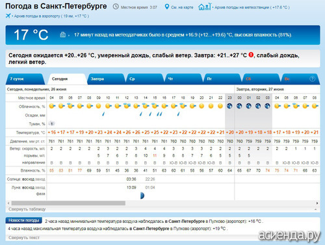
Task: Click sunrise time 03:36
Action: 131,179
